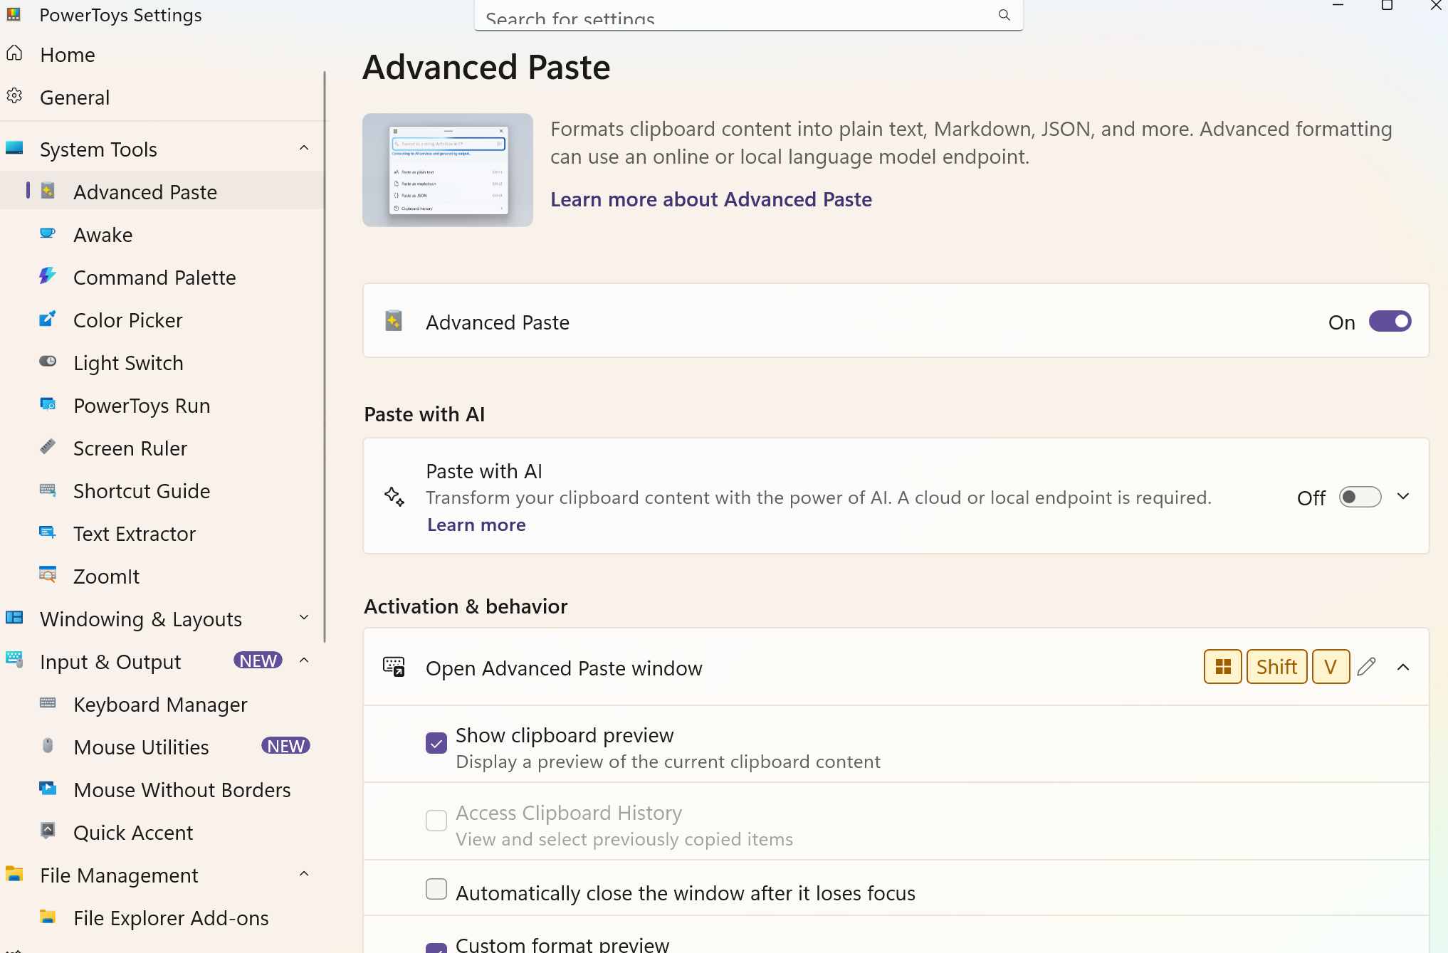Enable the Paste with AI toggle
The height and width of the screenshot is (953, 1448).
click(1359, 497)
